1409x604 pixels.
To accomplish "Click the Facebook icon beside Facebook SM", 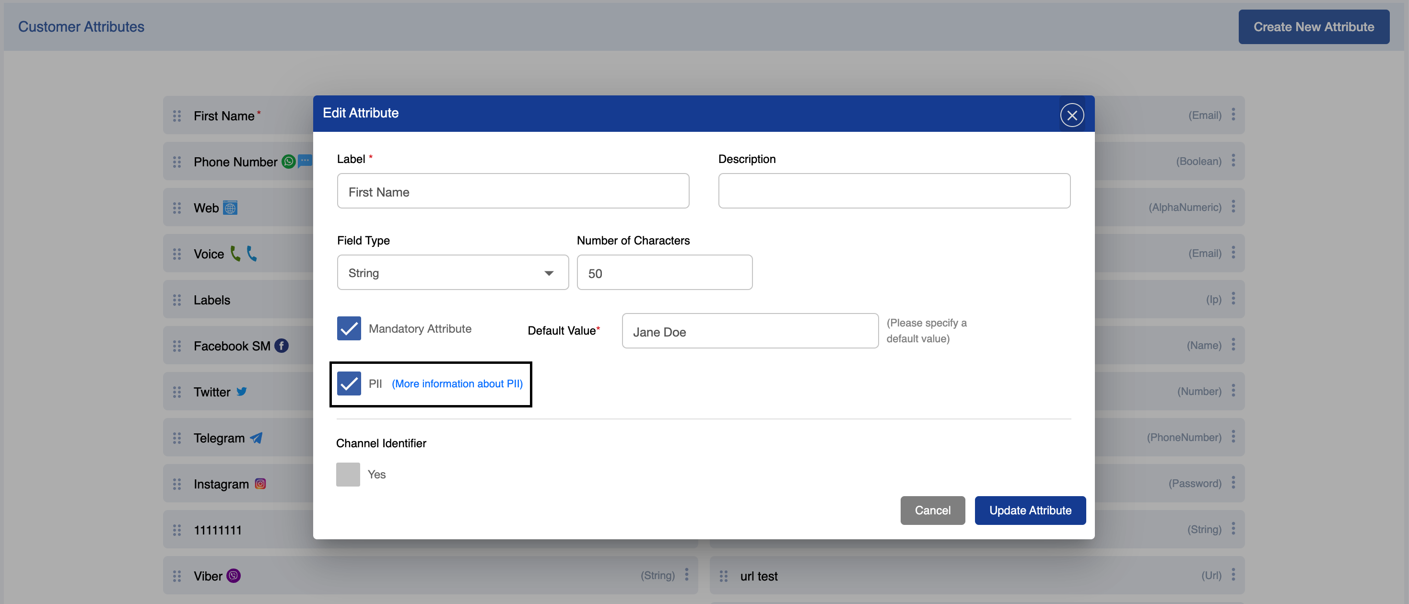I will tap(282, 346).
